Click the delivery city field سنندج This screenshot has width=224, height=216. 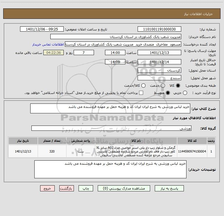coord(159,78)
